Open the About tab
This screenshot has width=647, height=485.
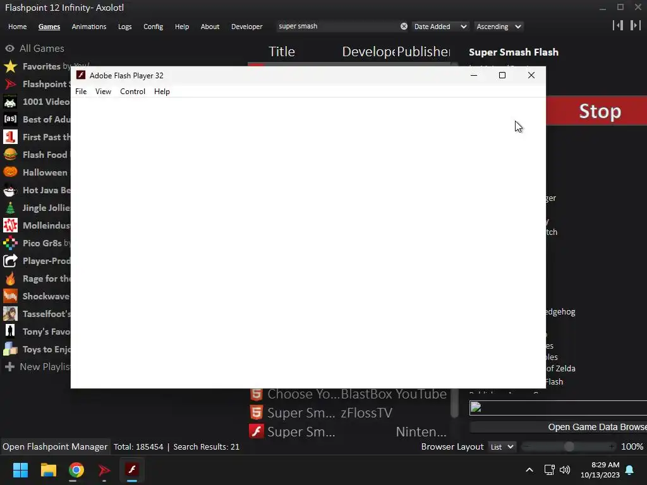(210, 27)
